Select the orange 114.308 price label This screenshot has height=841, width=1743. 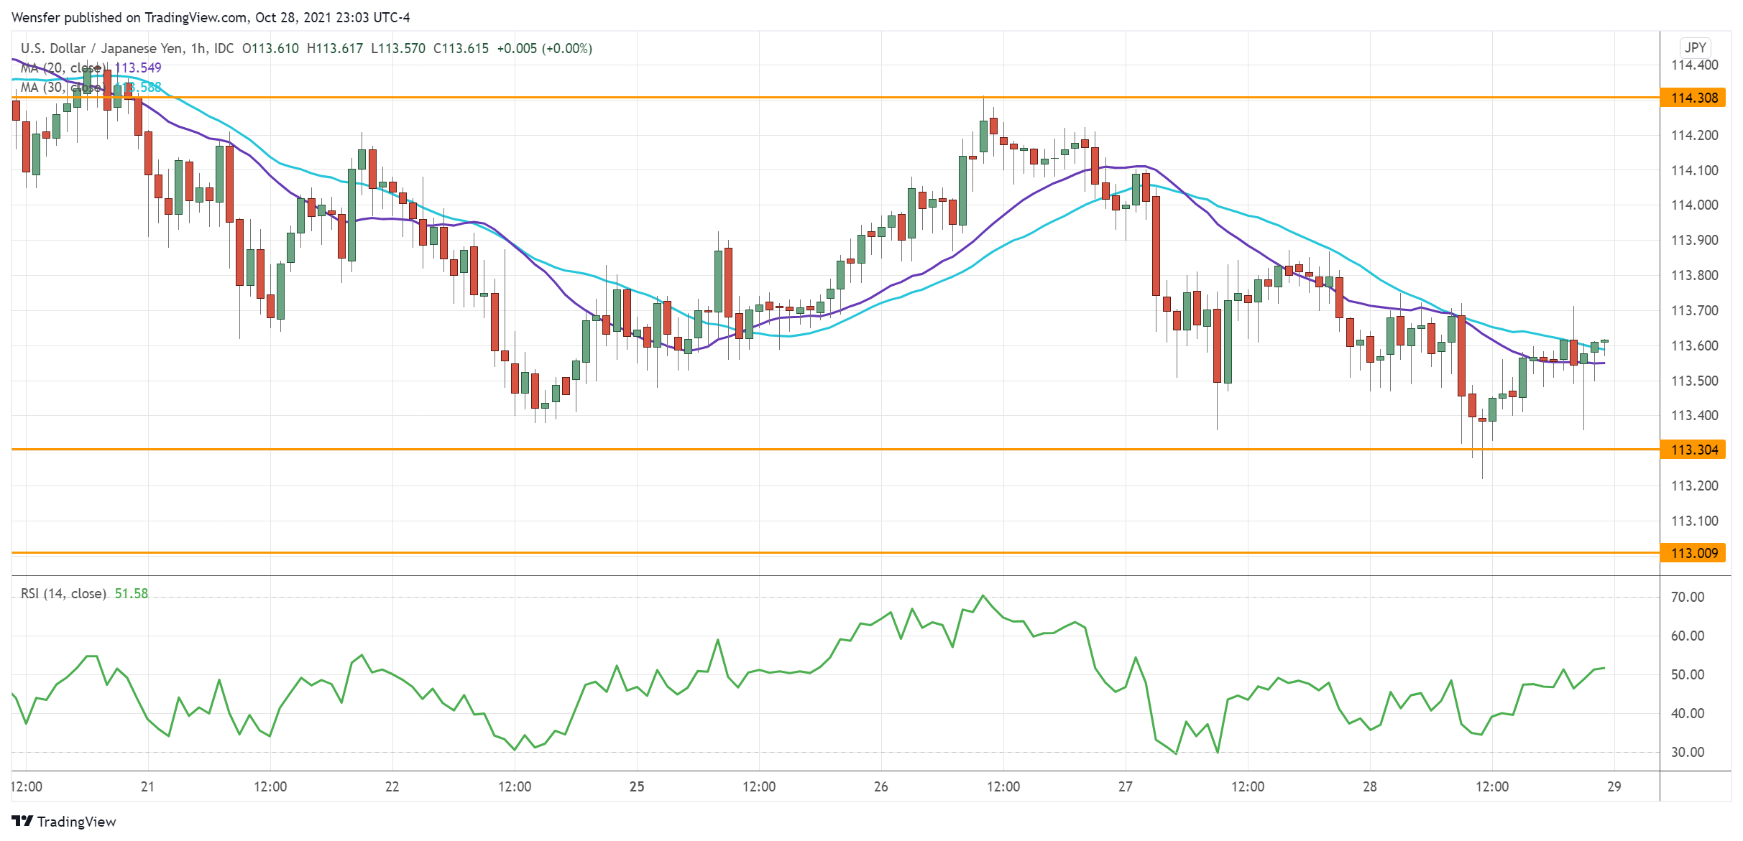click(1693, 98)
